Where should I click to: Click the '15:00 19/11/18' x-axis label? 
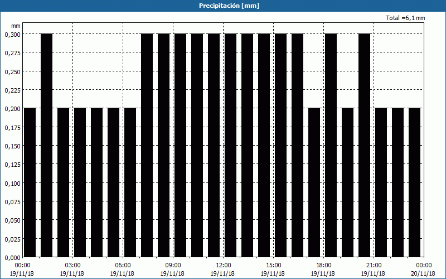click(273, 270)
